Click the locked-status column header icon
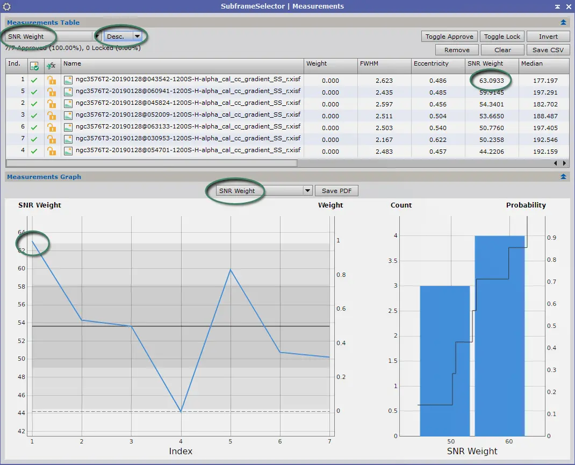Image resolution: width=575 pixels, height=465 pixels. point(51,66)
